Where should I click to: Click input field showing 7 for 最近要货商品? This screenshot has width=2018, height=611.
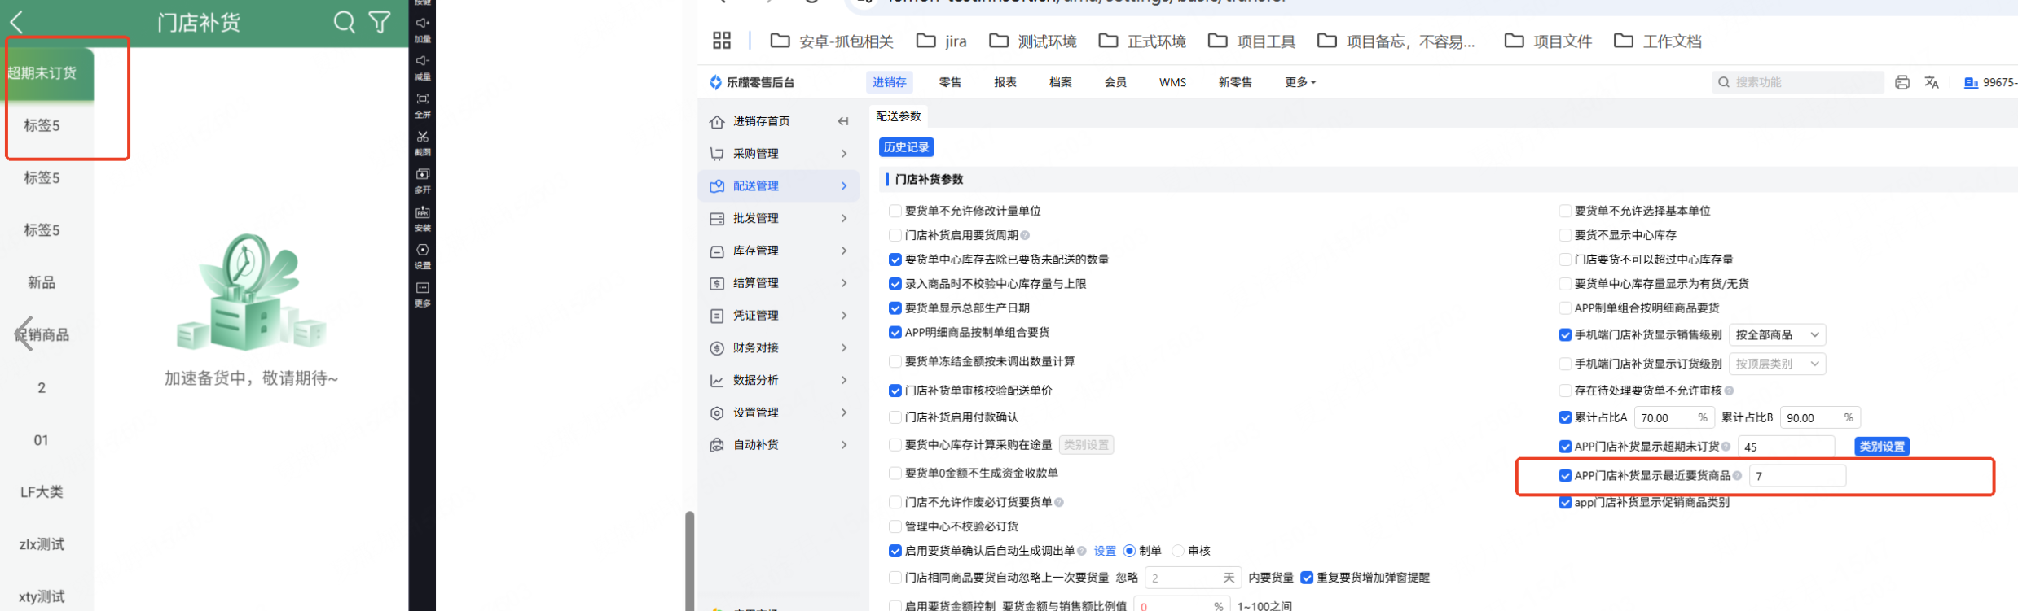1797,476
